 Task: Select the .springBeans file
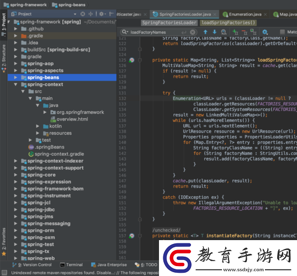46,147
